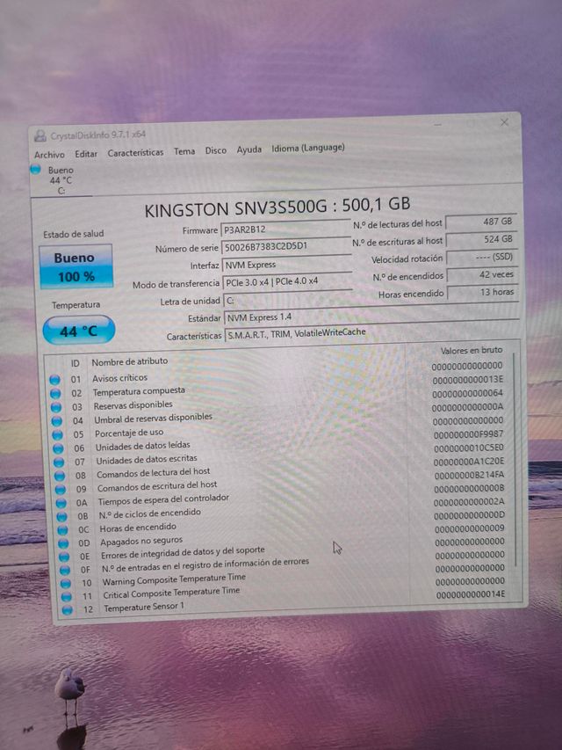The width and height of the screenshot is (562, 750).
Task: Click the blue status icon for Avisos críticos
Action: (x=56, y=380)
